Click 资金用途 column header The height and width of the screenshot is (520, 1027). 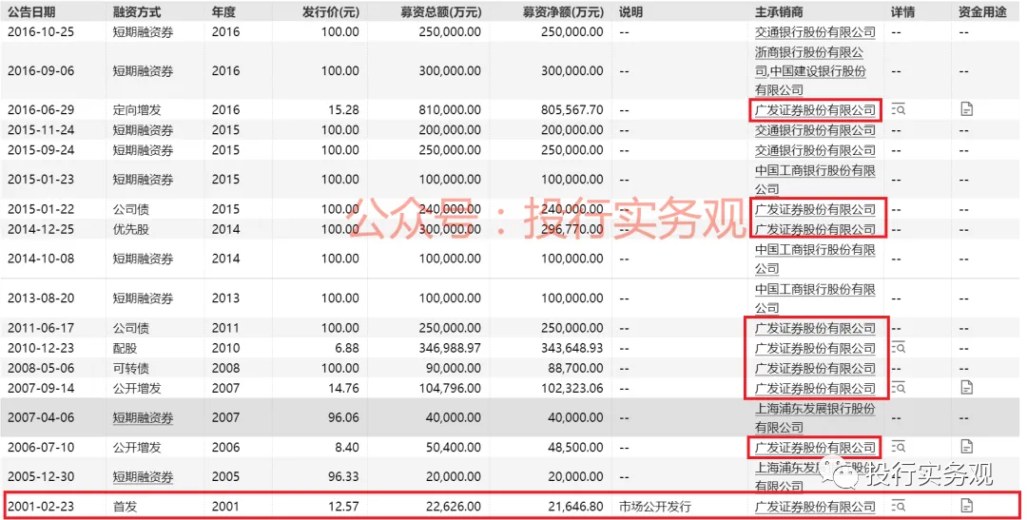click(x=981, y=11)
